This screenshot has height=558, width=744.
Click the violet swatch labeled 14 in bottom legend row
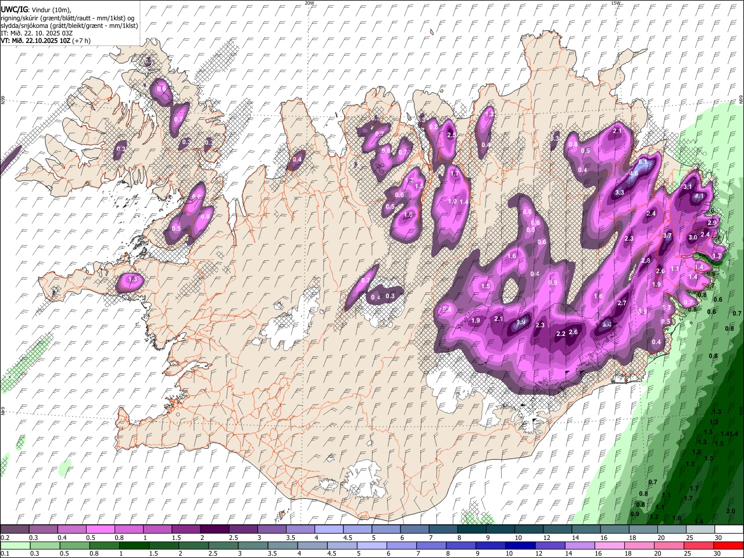pyautogui.click(x=579, y=545)
